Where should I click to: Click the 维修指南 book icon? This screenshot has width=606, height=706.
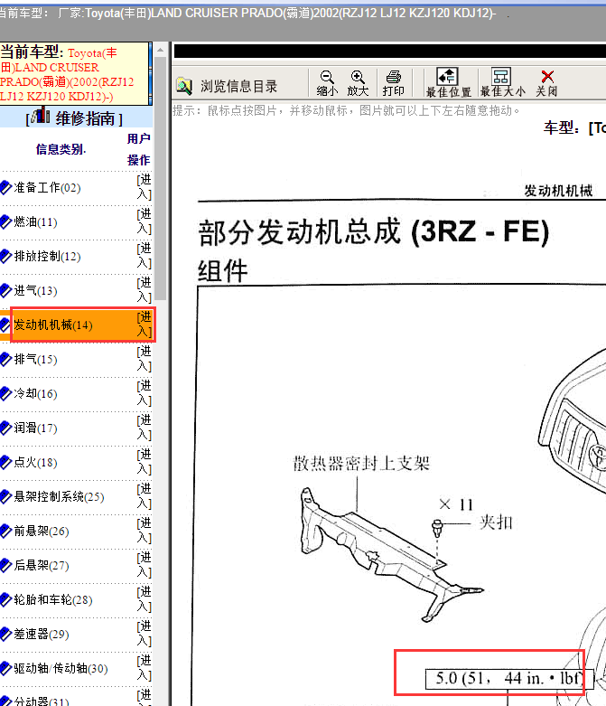(x=40, y=117)
